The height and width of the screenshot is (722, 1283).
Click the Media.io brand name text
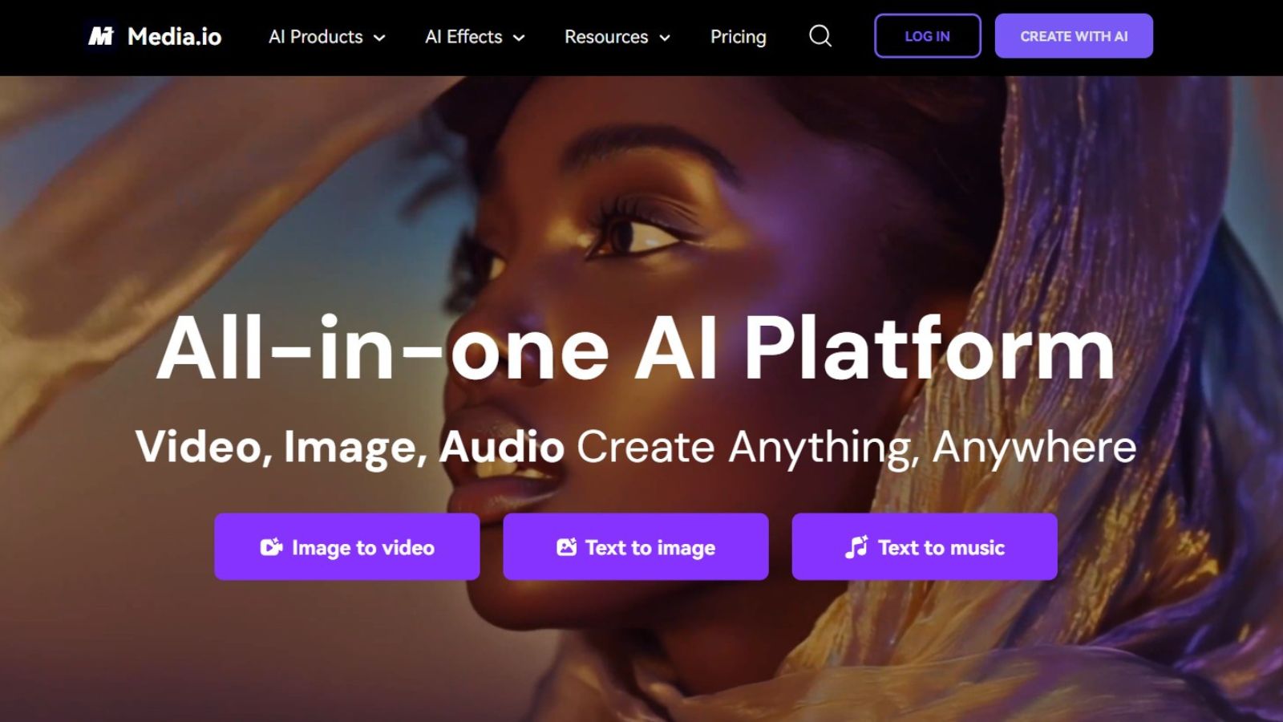tap(174, 37)
